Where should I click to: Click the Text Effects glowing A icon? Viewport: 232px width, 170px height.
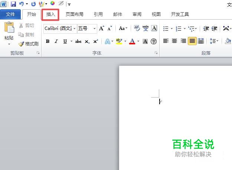[107, 41]
